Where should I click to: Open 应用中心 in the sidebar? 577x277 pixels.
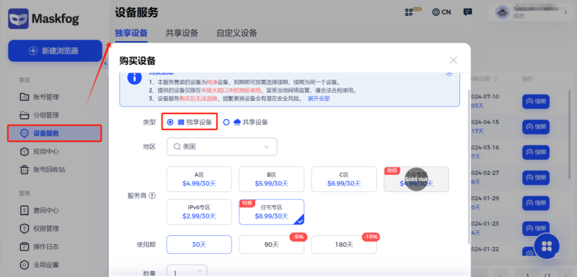click(x=39, y=152)
